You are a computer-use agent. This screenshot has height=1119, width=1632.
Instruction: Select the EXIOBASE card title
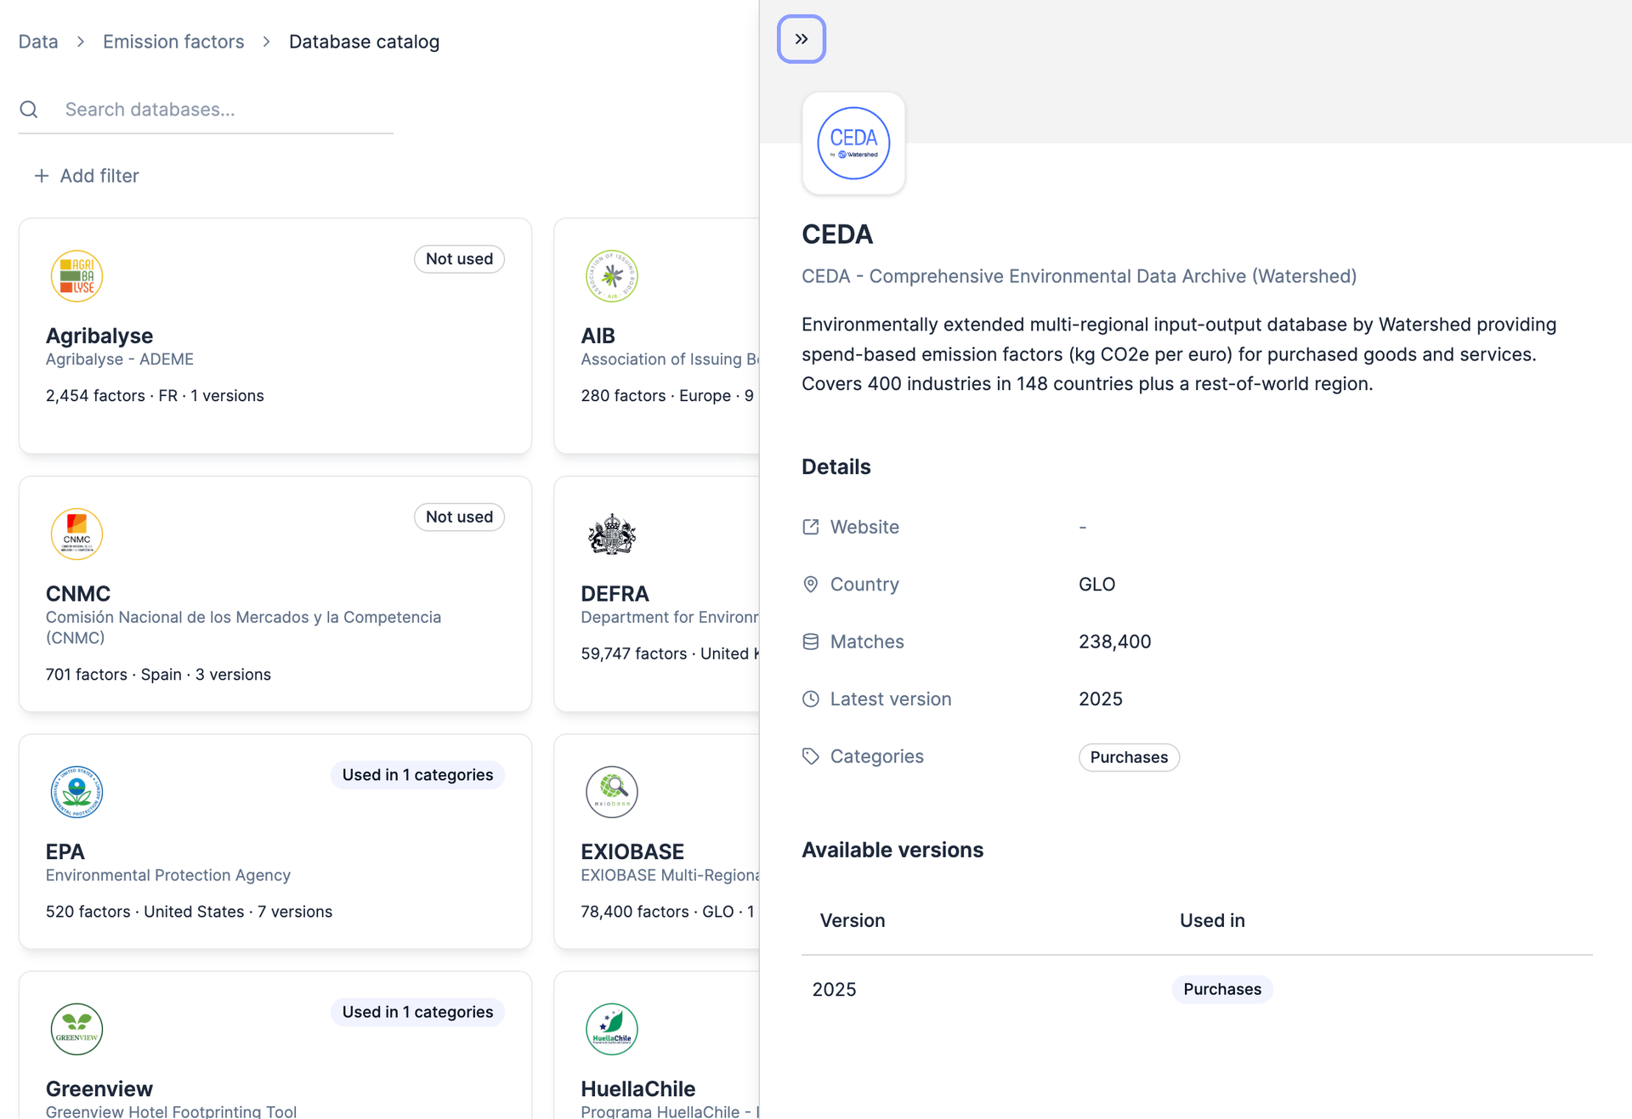point(632,851)
